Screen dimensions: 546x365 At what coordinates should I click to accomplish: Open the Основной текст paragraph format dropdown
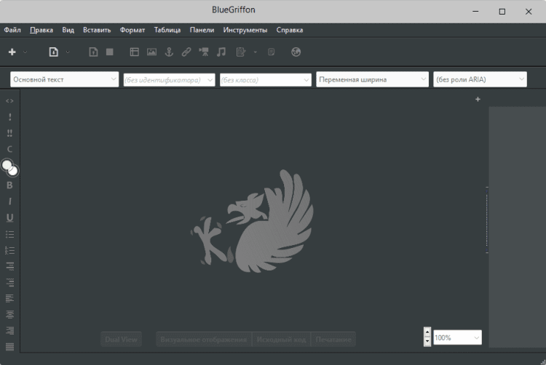tap(64, 79)
